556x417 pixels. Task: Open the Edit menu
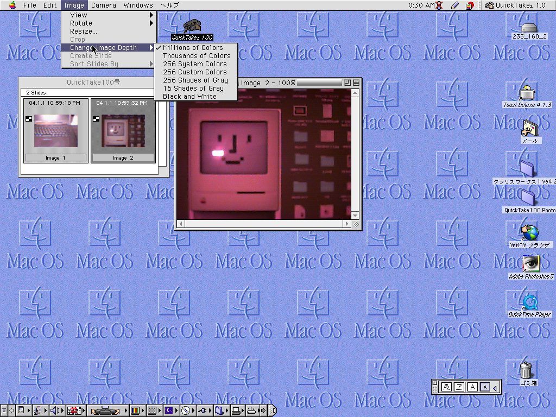coord(50,5)
